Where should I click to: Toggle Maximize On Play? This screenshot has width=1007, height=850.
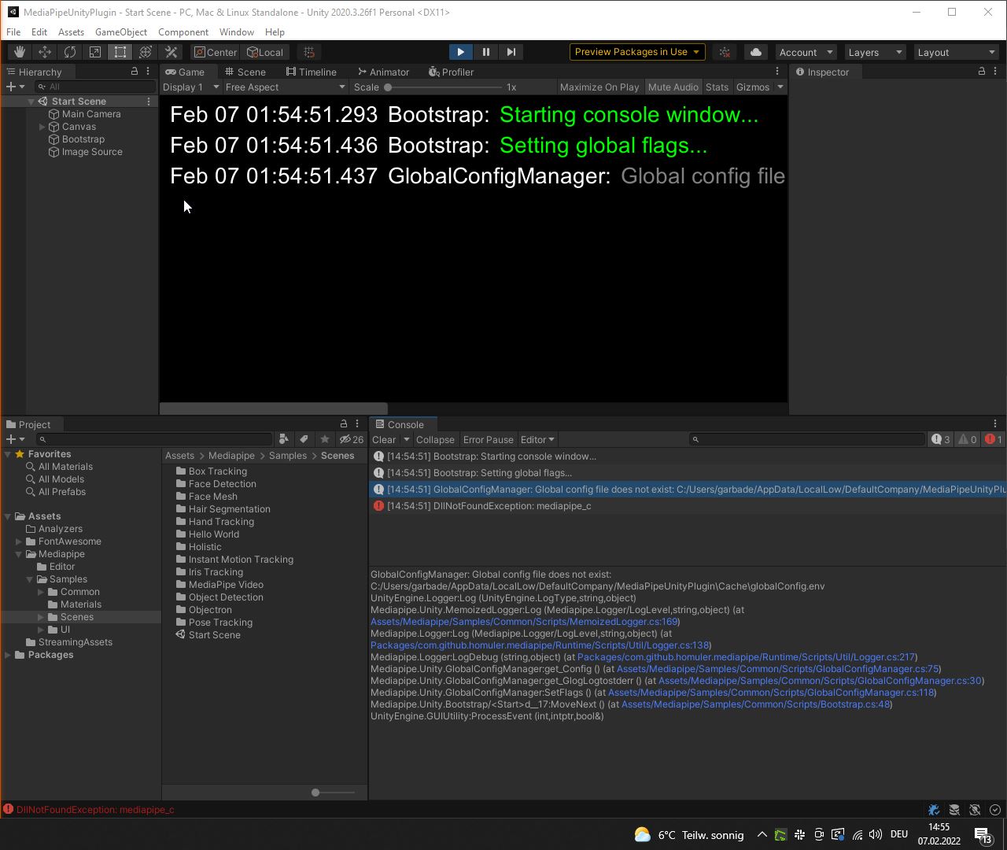point(599,87)
